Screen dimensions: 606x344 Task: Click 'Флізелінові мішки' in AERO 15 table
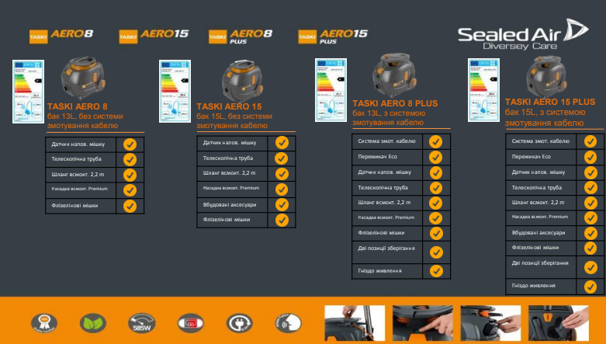tap(227, 220)
